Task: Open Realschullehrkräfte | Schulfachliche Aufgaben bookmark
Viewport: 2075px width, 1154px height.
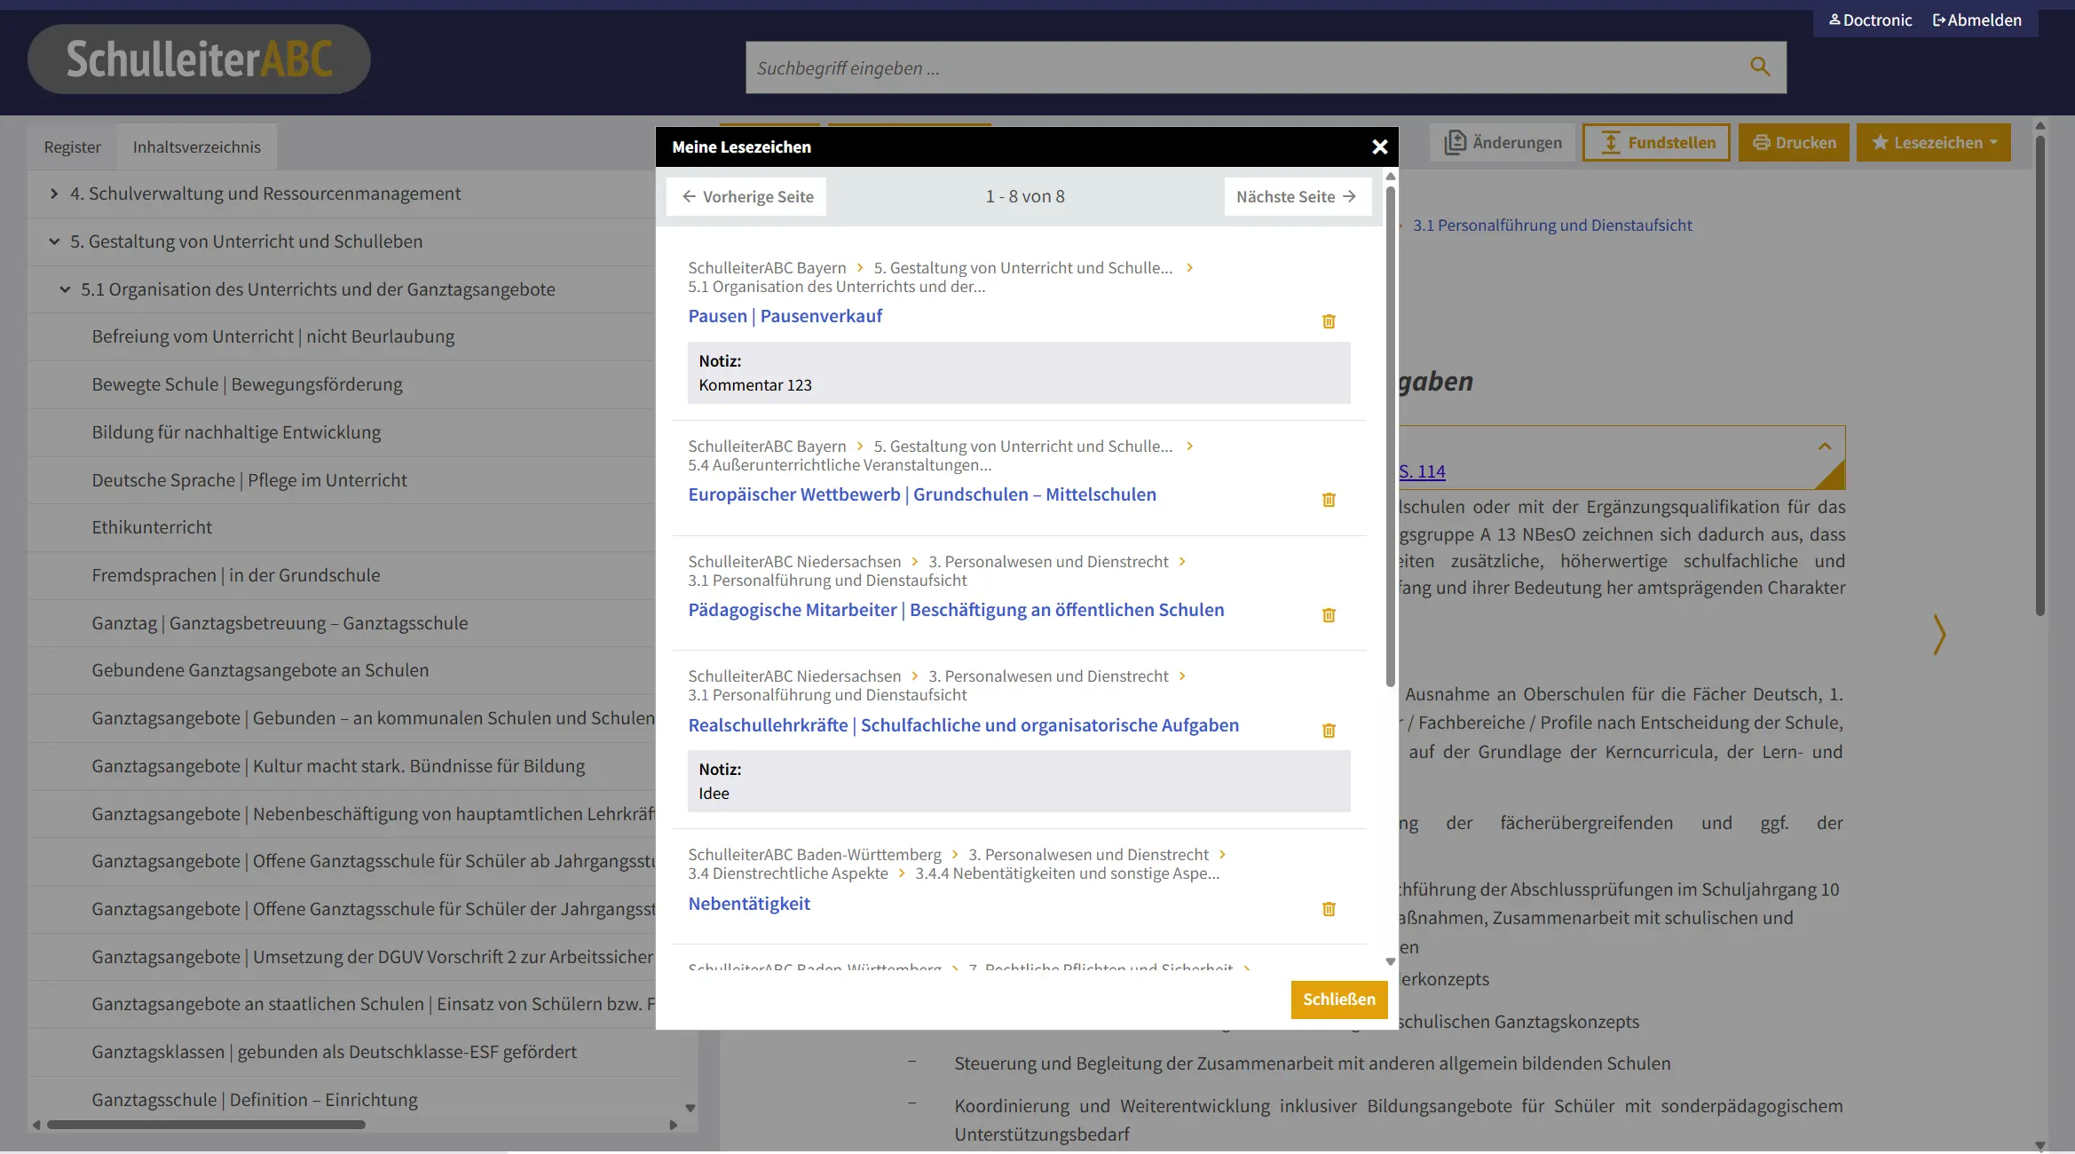Action: pyautogui.click(x=963, y=725)
